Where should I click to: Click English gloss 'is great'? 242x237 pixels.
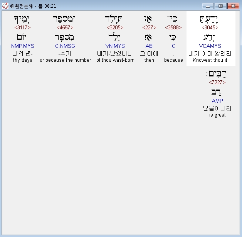click(x=217, y=115)
